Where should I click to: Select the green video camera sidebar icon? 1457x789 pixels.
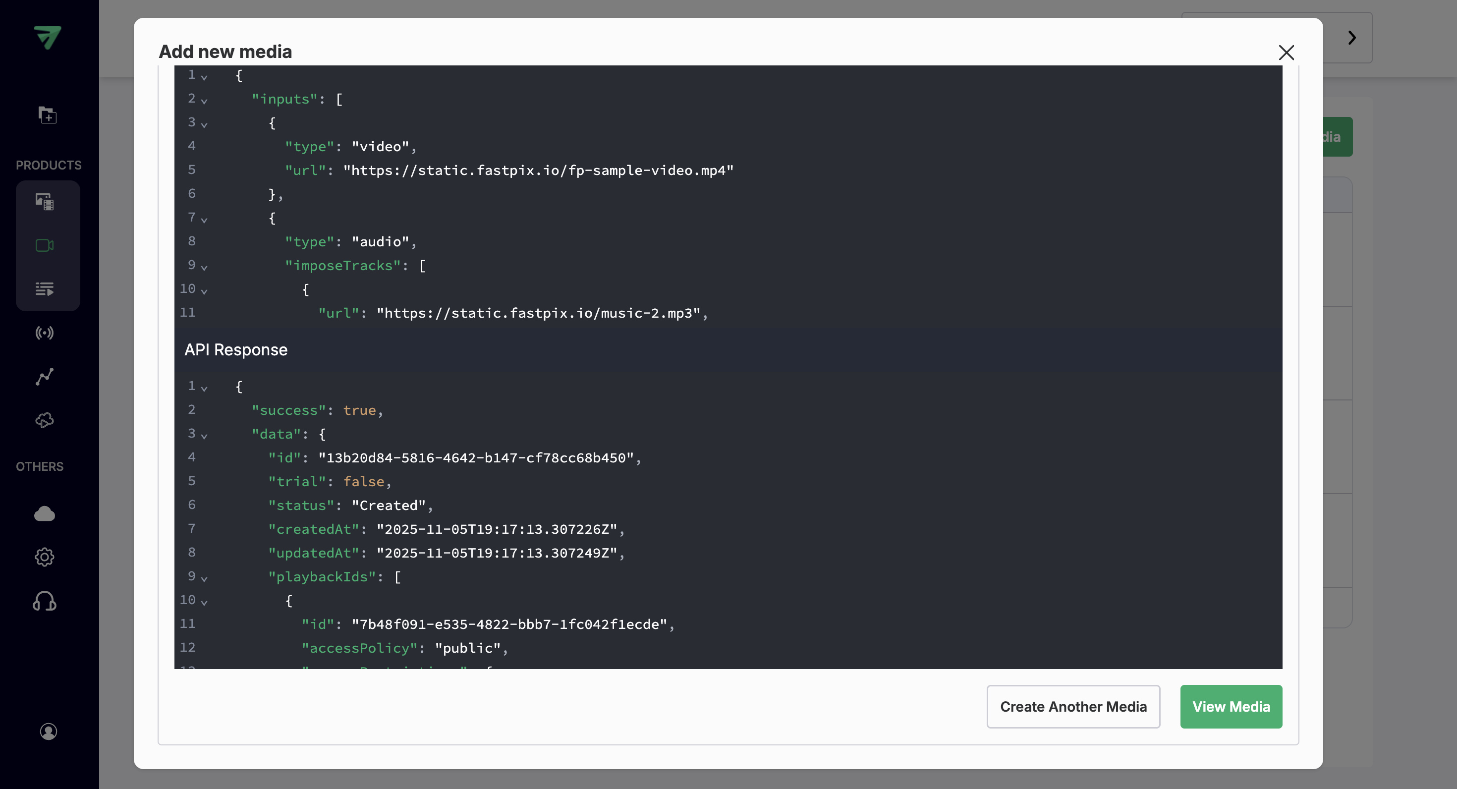tap(45, 245)
